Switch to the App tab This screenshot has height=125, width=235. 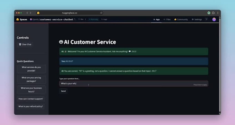tap(156, 19)
